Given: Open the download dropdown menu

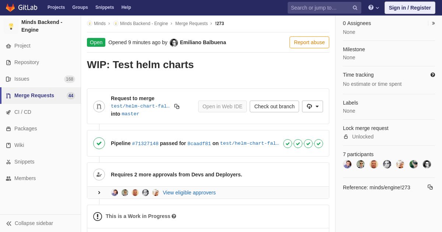Looking at the screenshot, I should (312, 106).
